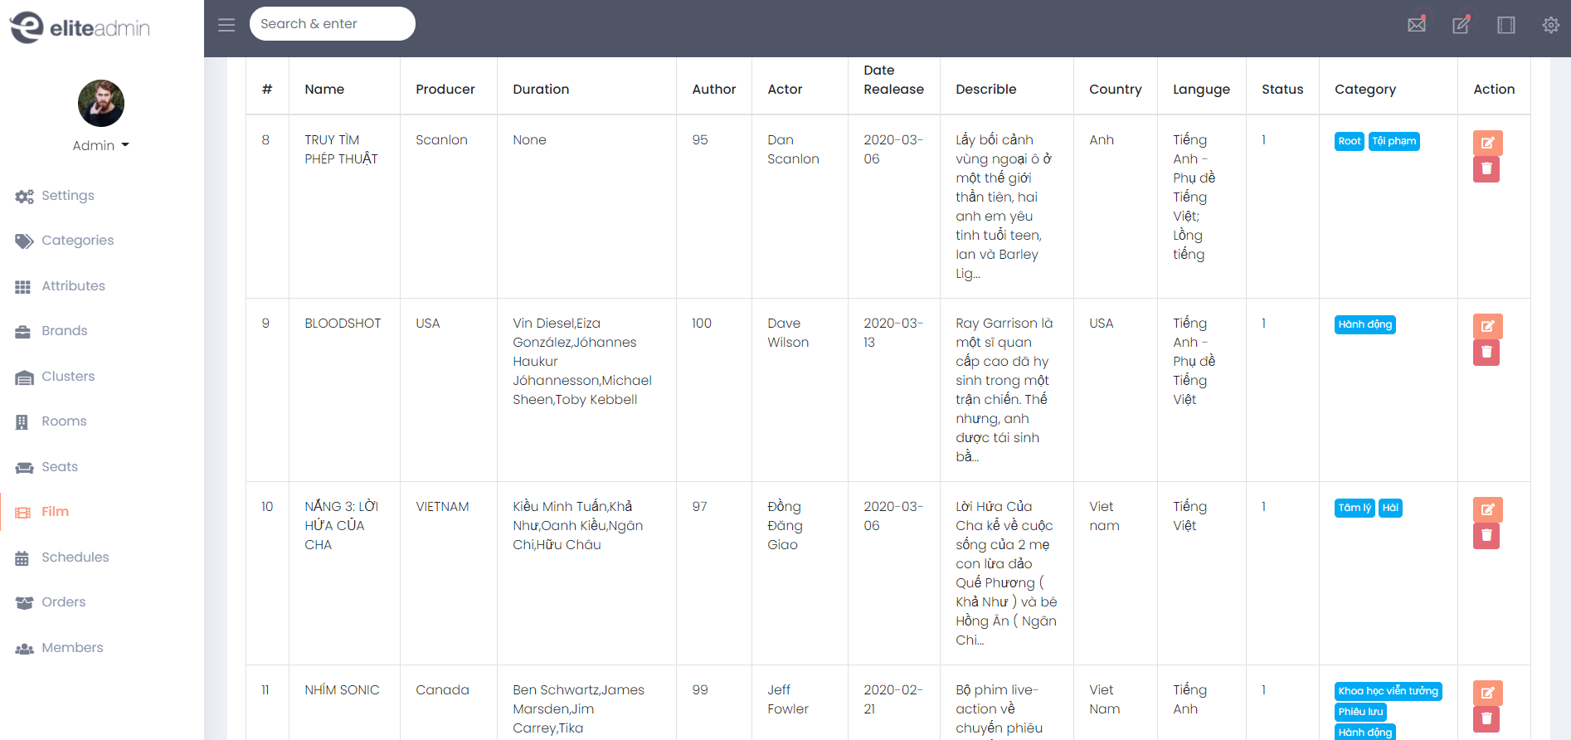The image size is (1571, 740).
Task: Edit the BLOODSHOT film row
Action: pyautogui.click(x=1487, y=326)
